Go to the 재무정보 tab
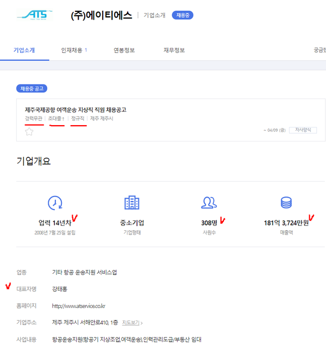Image resolution: width=326 pixels, height=350 pixels. 174,50
